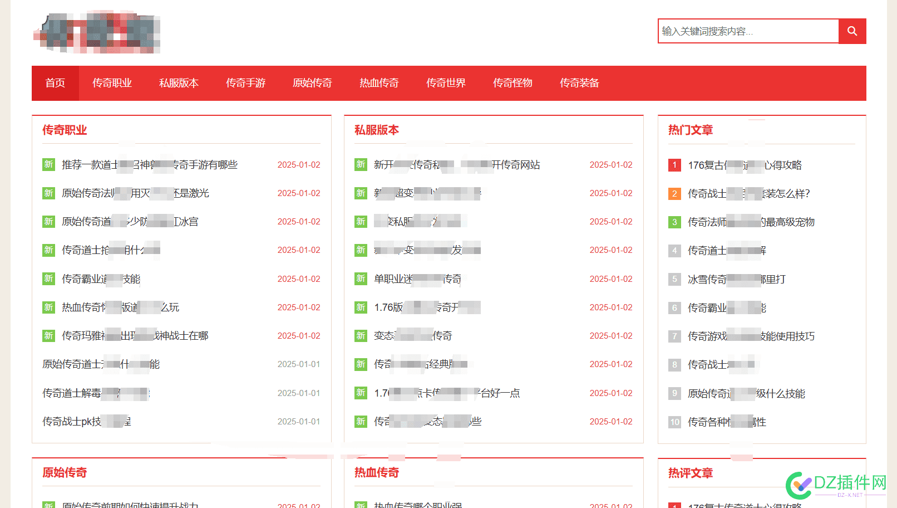Click 新 badge beside 推荐一款道士 article
Image resolution: width=897 pixels, height=508 pixels.
coord(48,165)
